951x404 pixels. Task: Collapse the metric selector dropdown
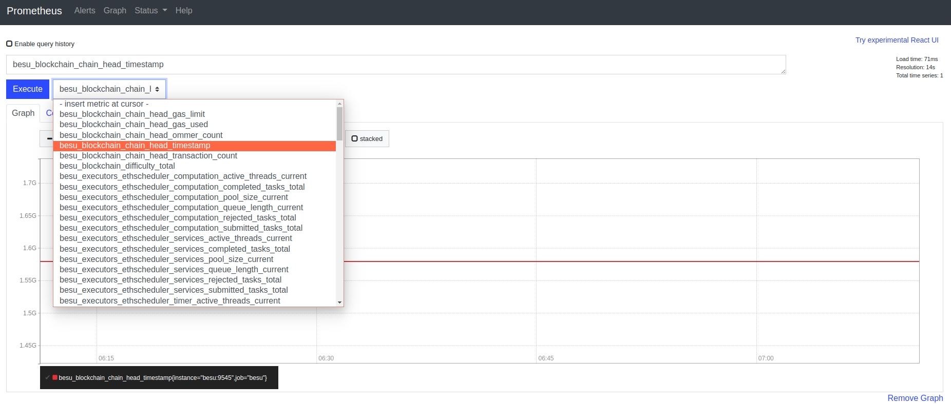pos(109,89)
